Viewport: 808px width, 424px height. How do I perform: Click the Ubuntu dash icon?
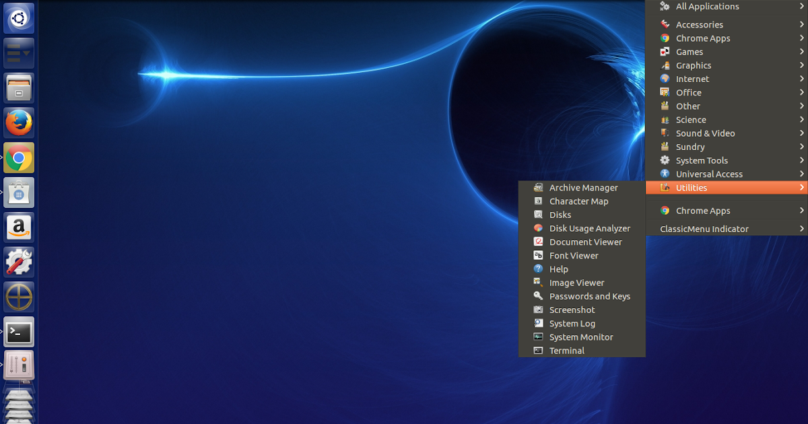pos(18,18)
